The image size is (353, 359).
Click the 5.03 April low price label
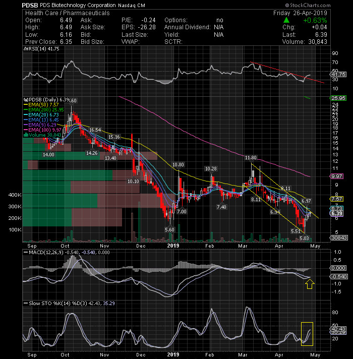[304, 238]
